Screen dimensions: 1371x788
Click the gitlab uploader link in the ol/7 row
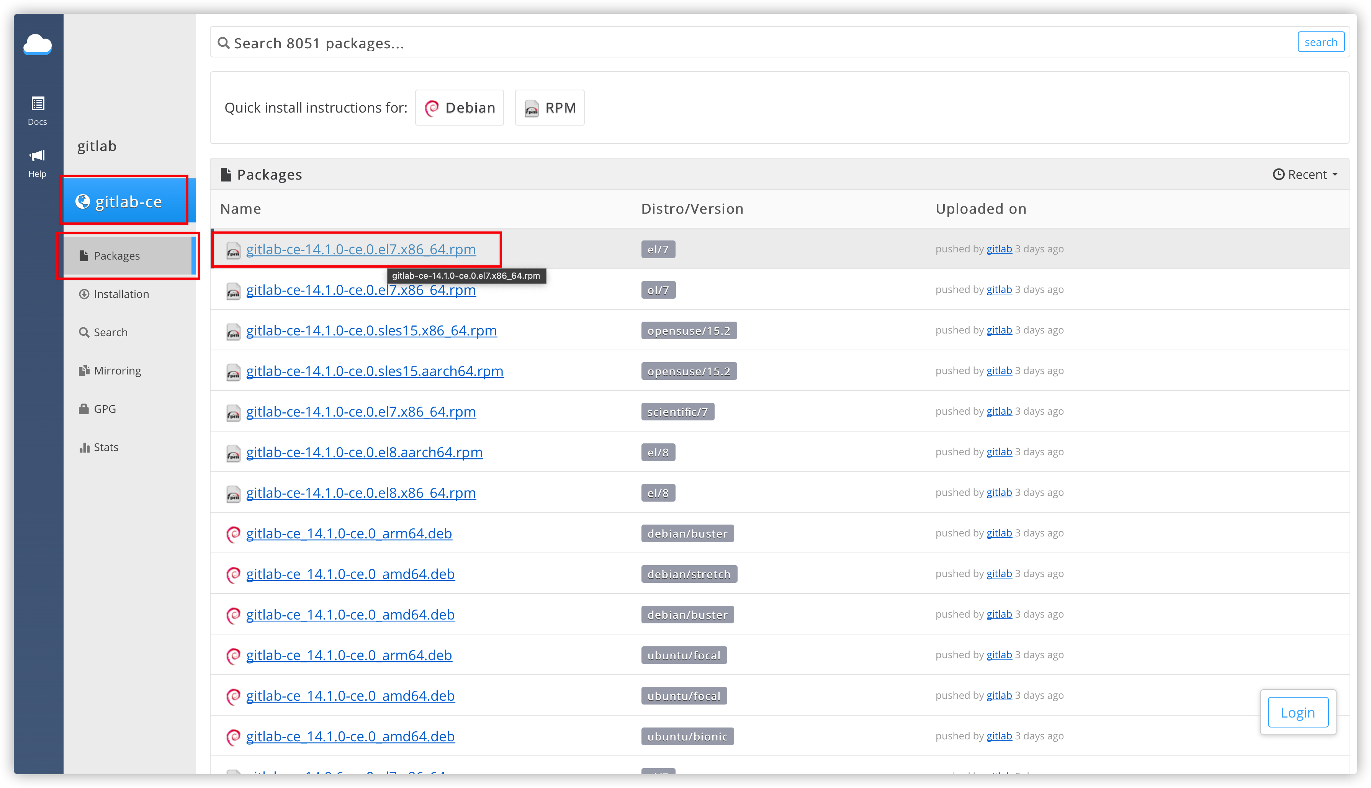(999, 289)
